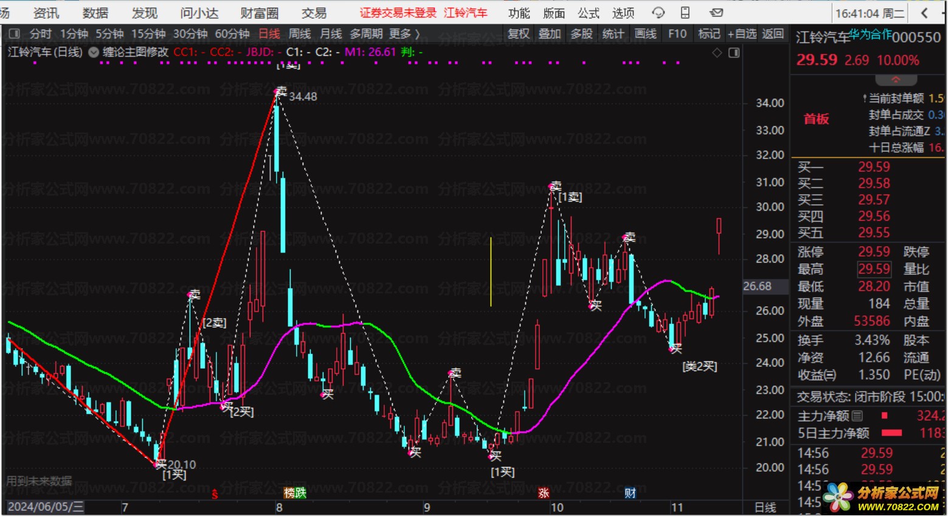Open the 发现 menu
Screen dimensions: 949x517
point(145,13)
